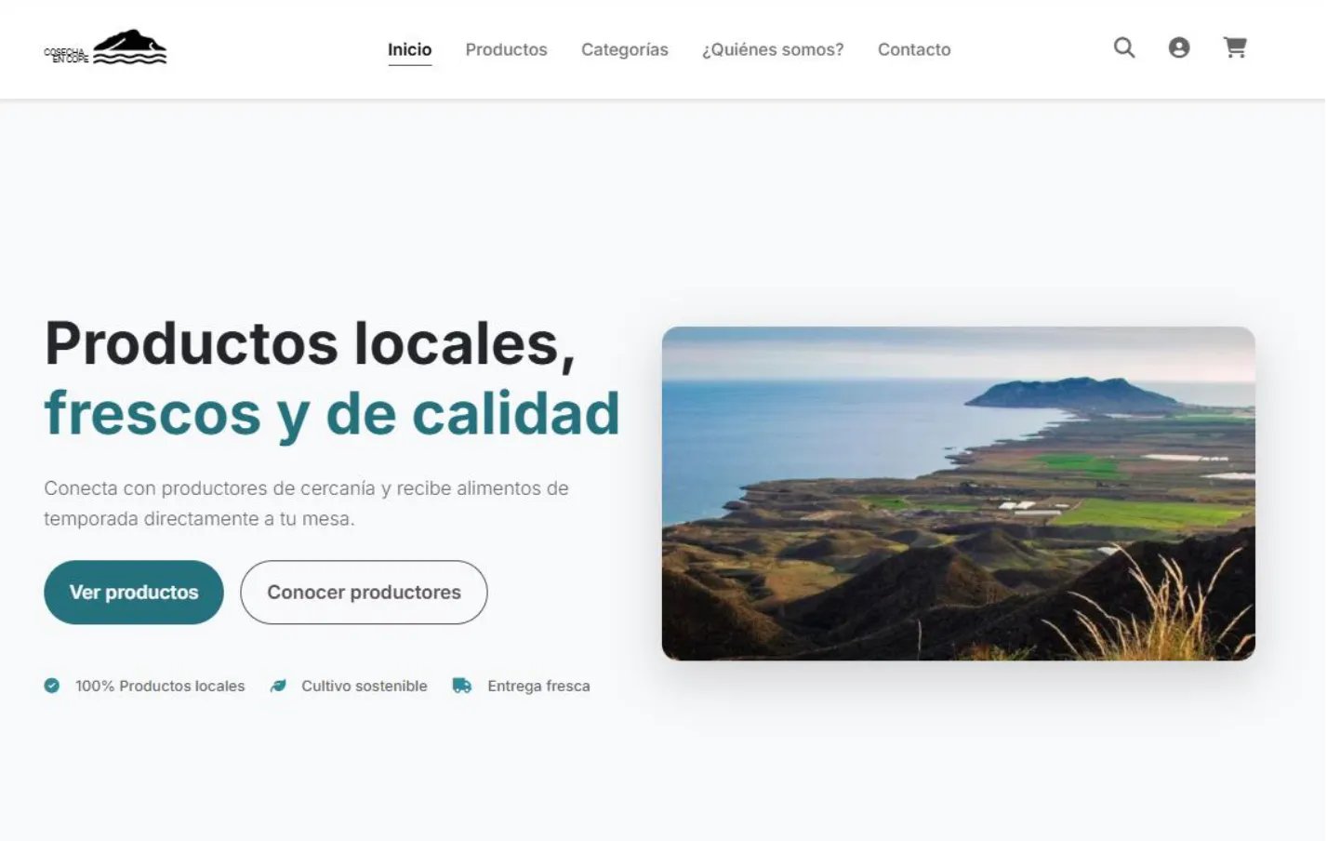Go to the Categorías section
The width and height of the screenshot is (1327, 841).
625,49
